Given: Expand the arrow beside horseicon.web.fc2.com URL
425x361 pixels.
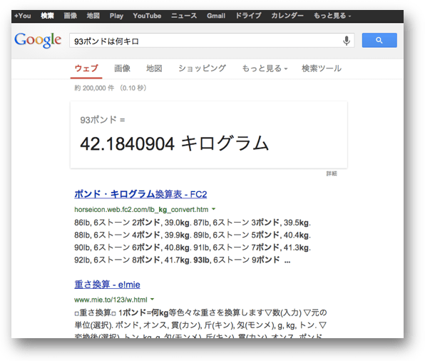Looking at the screenshot, I should click(214, 209).
